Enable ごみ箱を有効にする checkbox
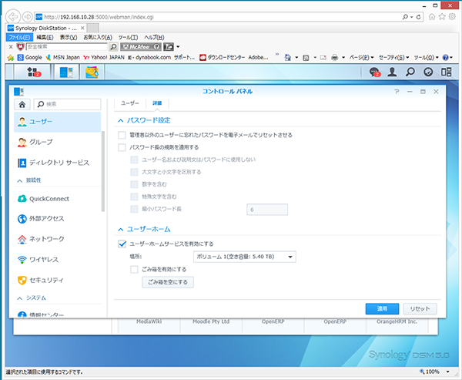 [134, 269]
